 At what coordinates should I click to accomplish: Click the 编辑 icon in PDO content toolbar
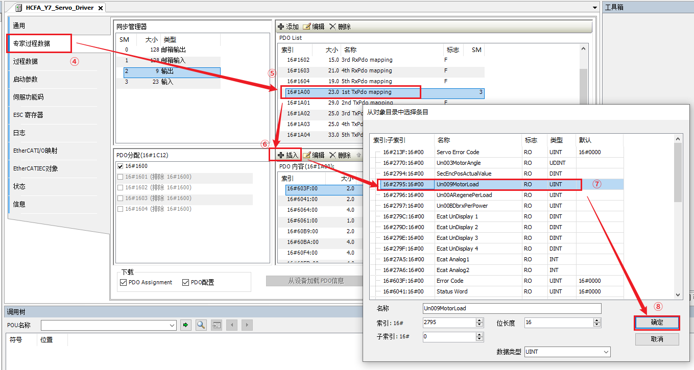[307, 155]
